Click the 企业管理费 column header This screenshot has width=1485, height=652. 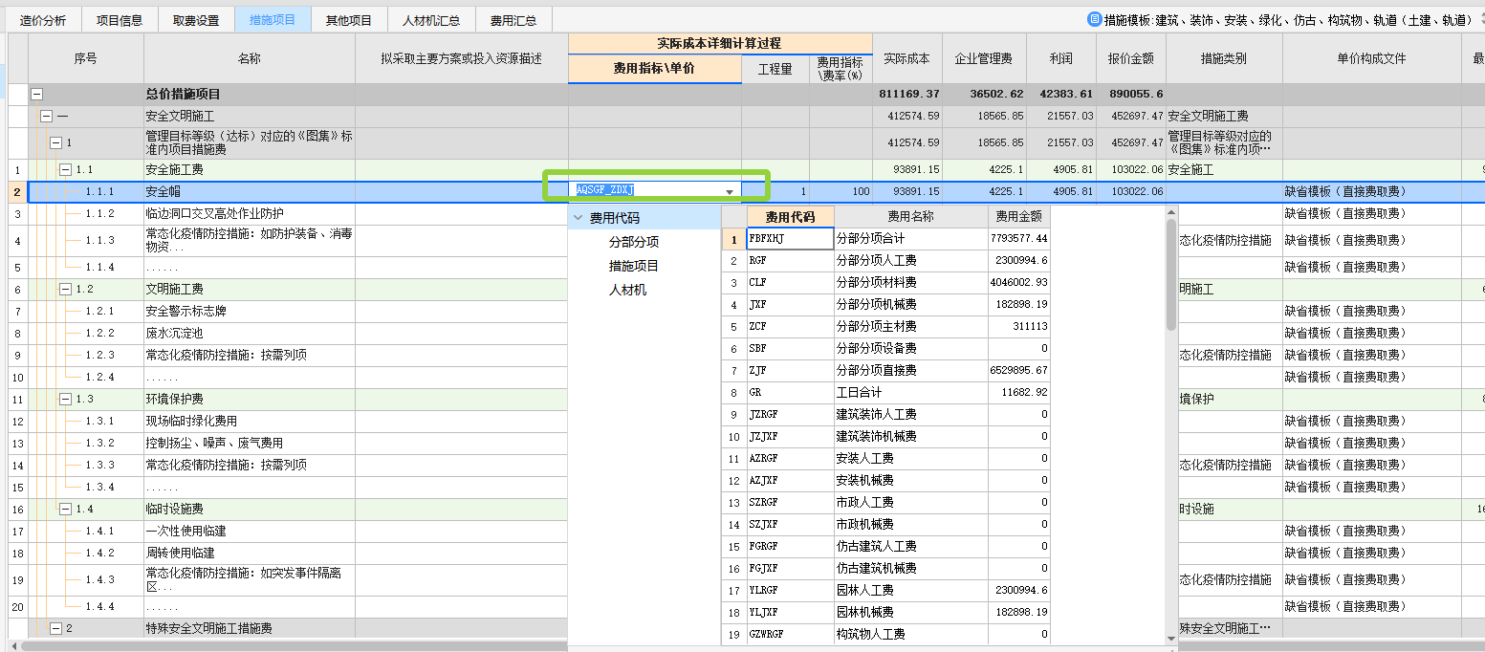tap(984, 58)
